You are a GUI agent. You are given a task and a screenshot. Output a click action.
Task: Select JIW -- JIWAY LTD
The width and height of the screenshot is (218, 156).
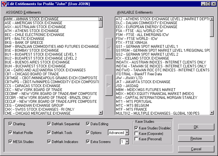[163, 78]
